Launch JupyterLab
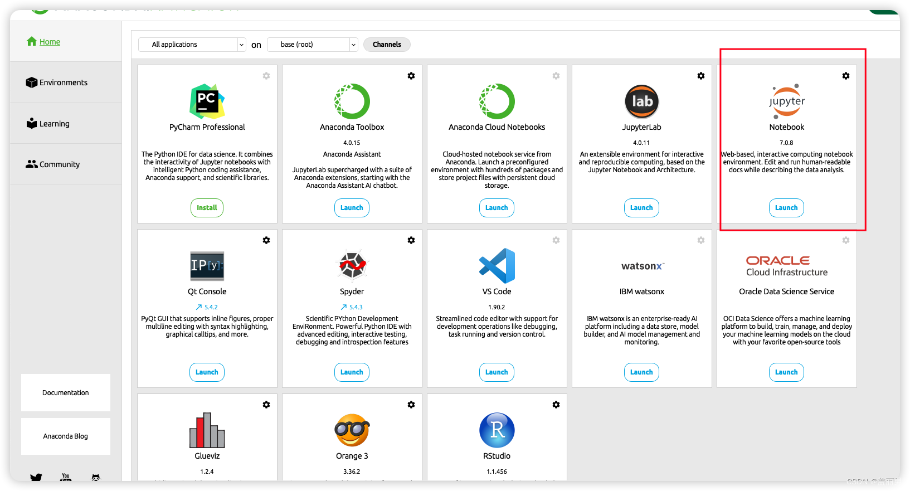Viewport: 910px width, 491px height. tap(641, 208)
